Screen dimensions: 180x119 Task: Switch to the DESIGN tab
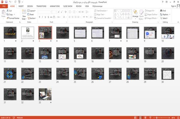pos(30,6)
